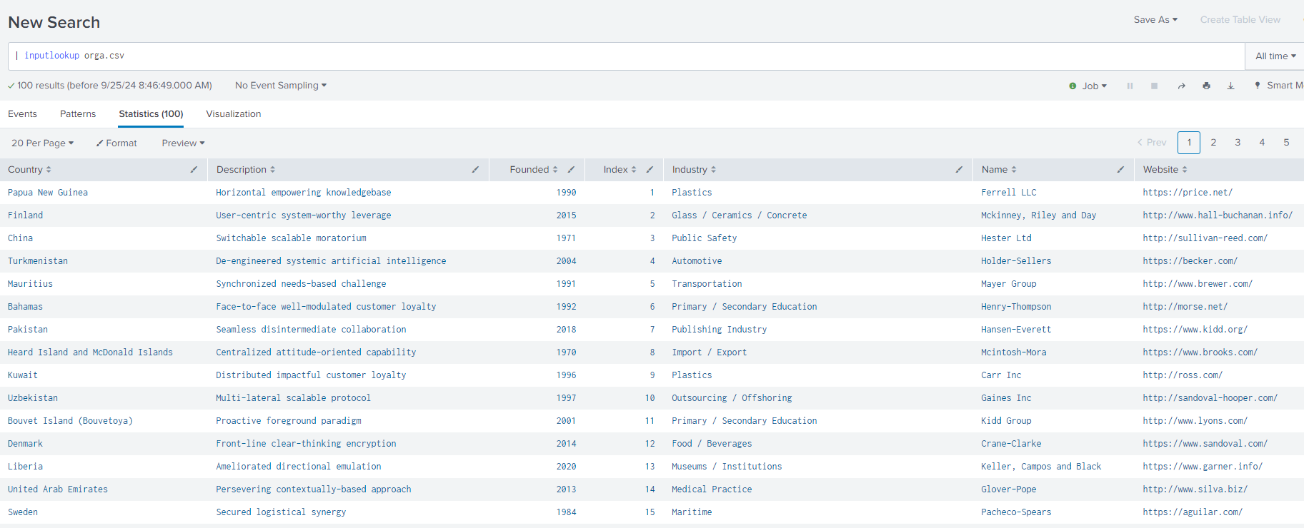Image resolution: width=1304 pixels, height=528 pixels.
Task: Pause the running search job
Action: [1130, 86]
